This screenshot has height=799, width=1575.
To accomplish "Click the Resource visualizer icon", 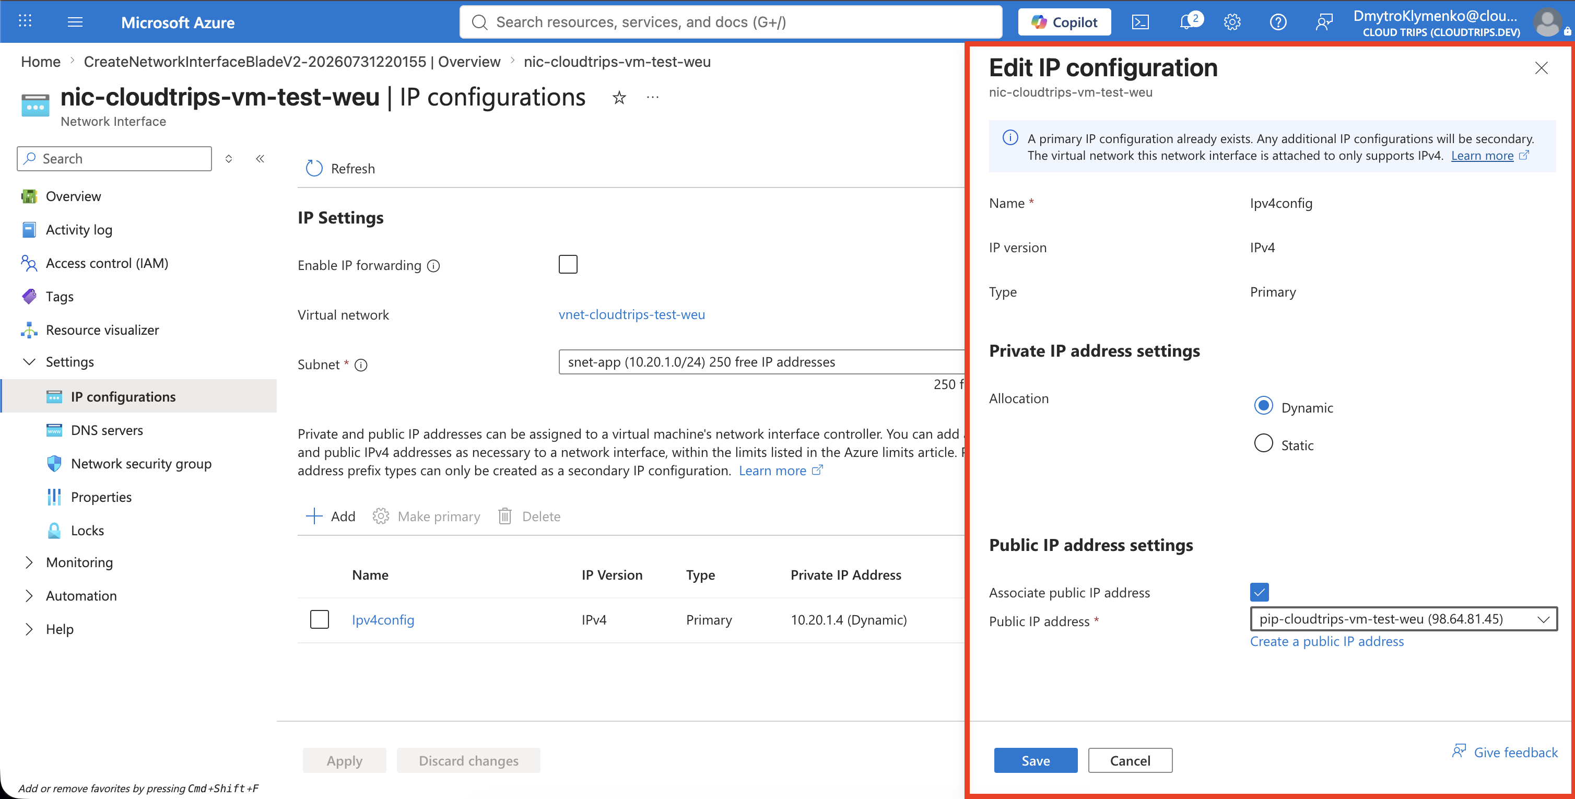I will [29, 330].
